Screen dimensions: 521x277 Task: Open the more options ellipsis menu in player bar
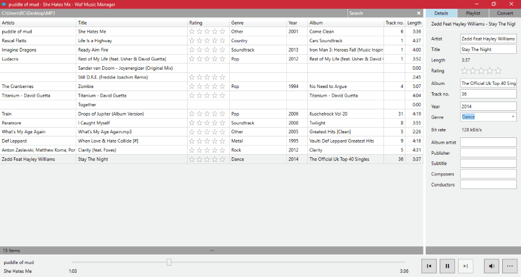(x=510, y=266)
